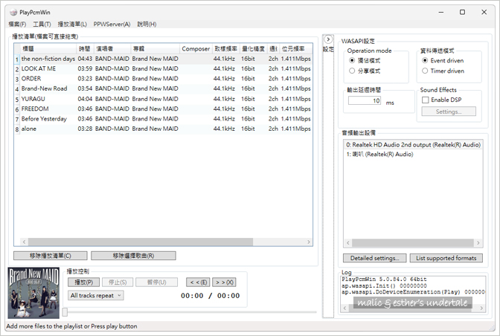Viewport: 500px width, 336px height.
Task: Open the 播放清單(L) menu
Action: [x=72, y=25]
